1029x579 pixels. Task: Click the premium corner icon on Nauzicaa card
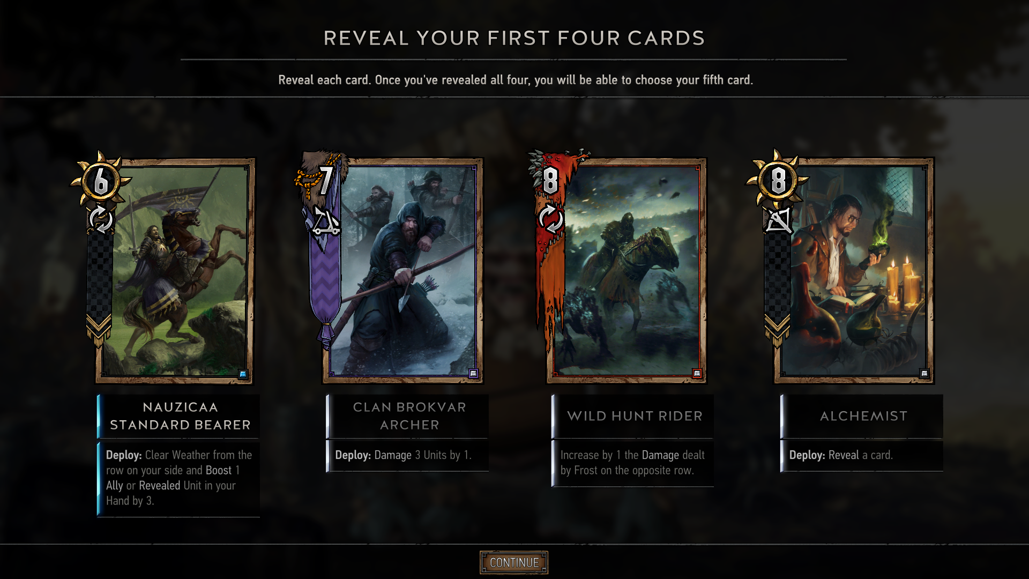pos(243,374)
